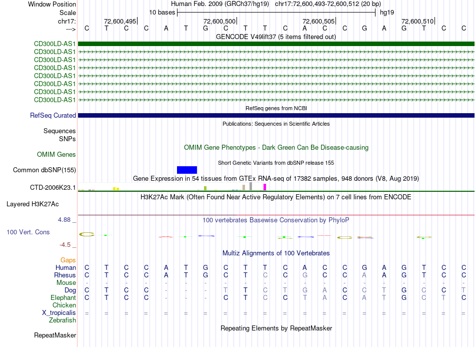Viewport: 475px width, 347px height.
Task: Click the Human alignment row label
Action: [x=65, y=268]
